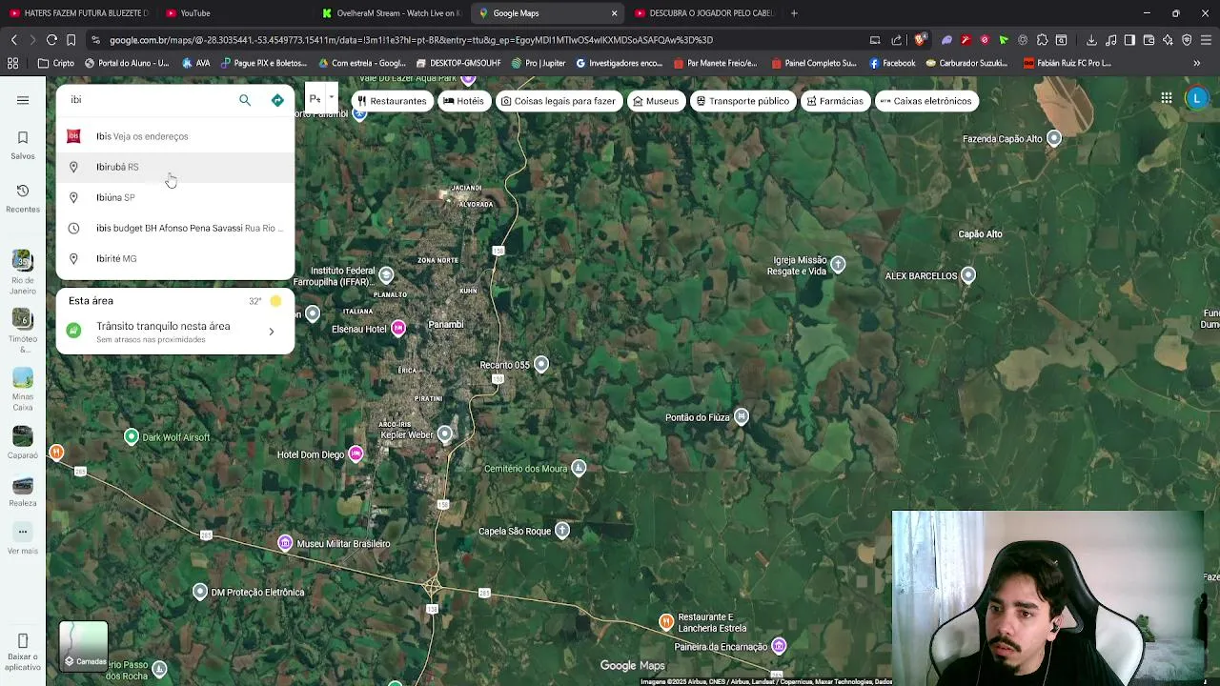Click the Panambi city label

tap(445, 324)
